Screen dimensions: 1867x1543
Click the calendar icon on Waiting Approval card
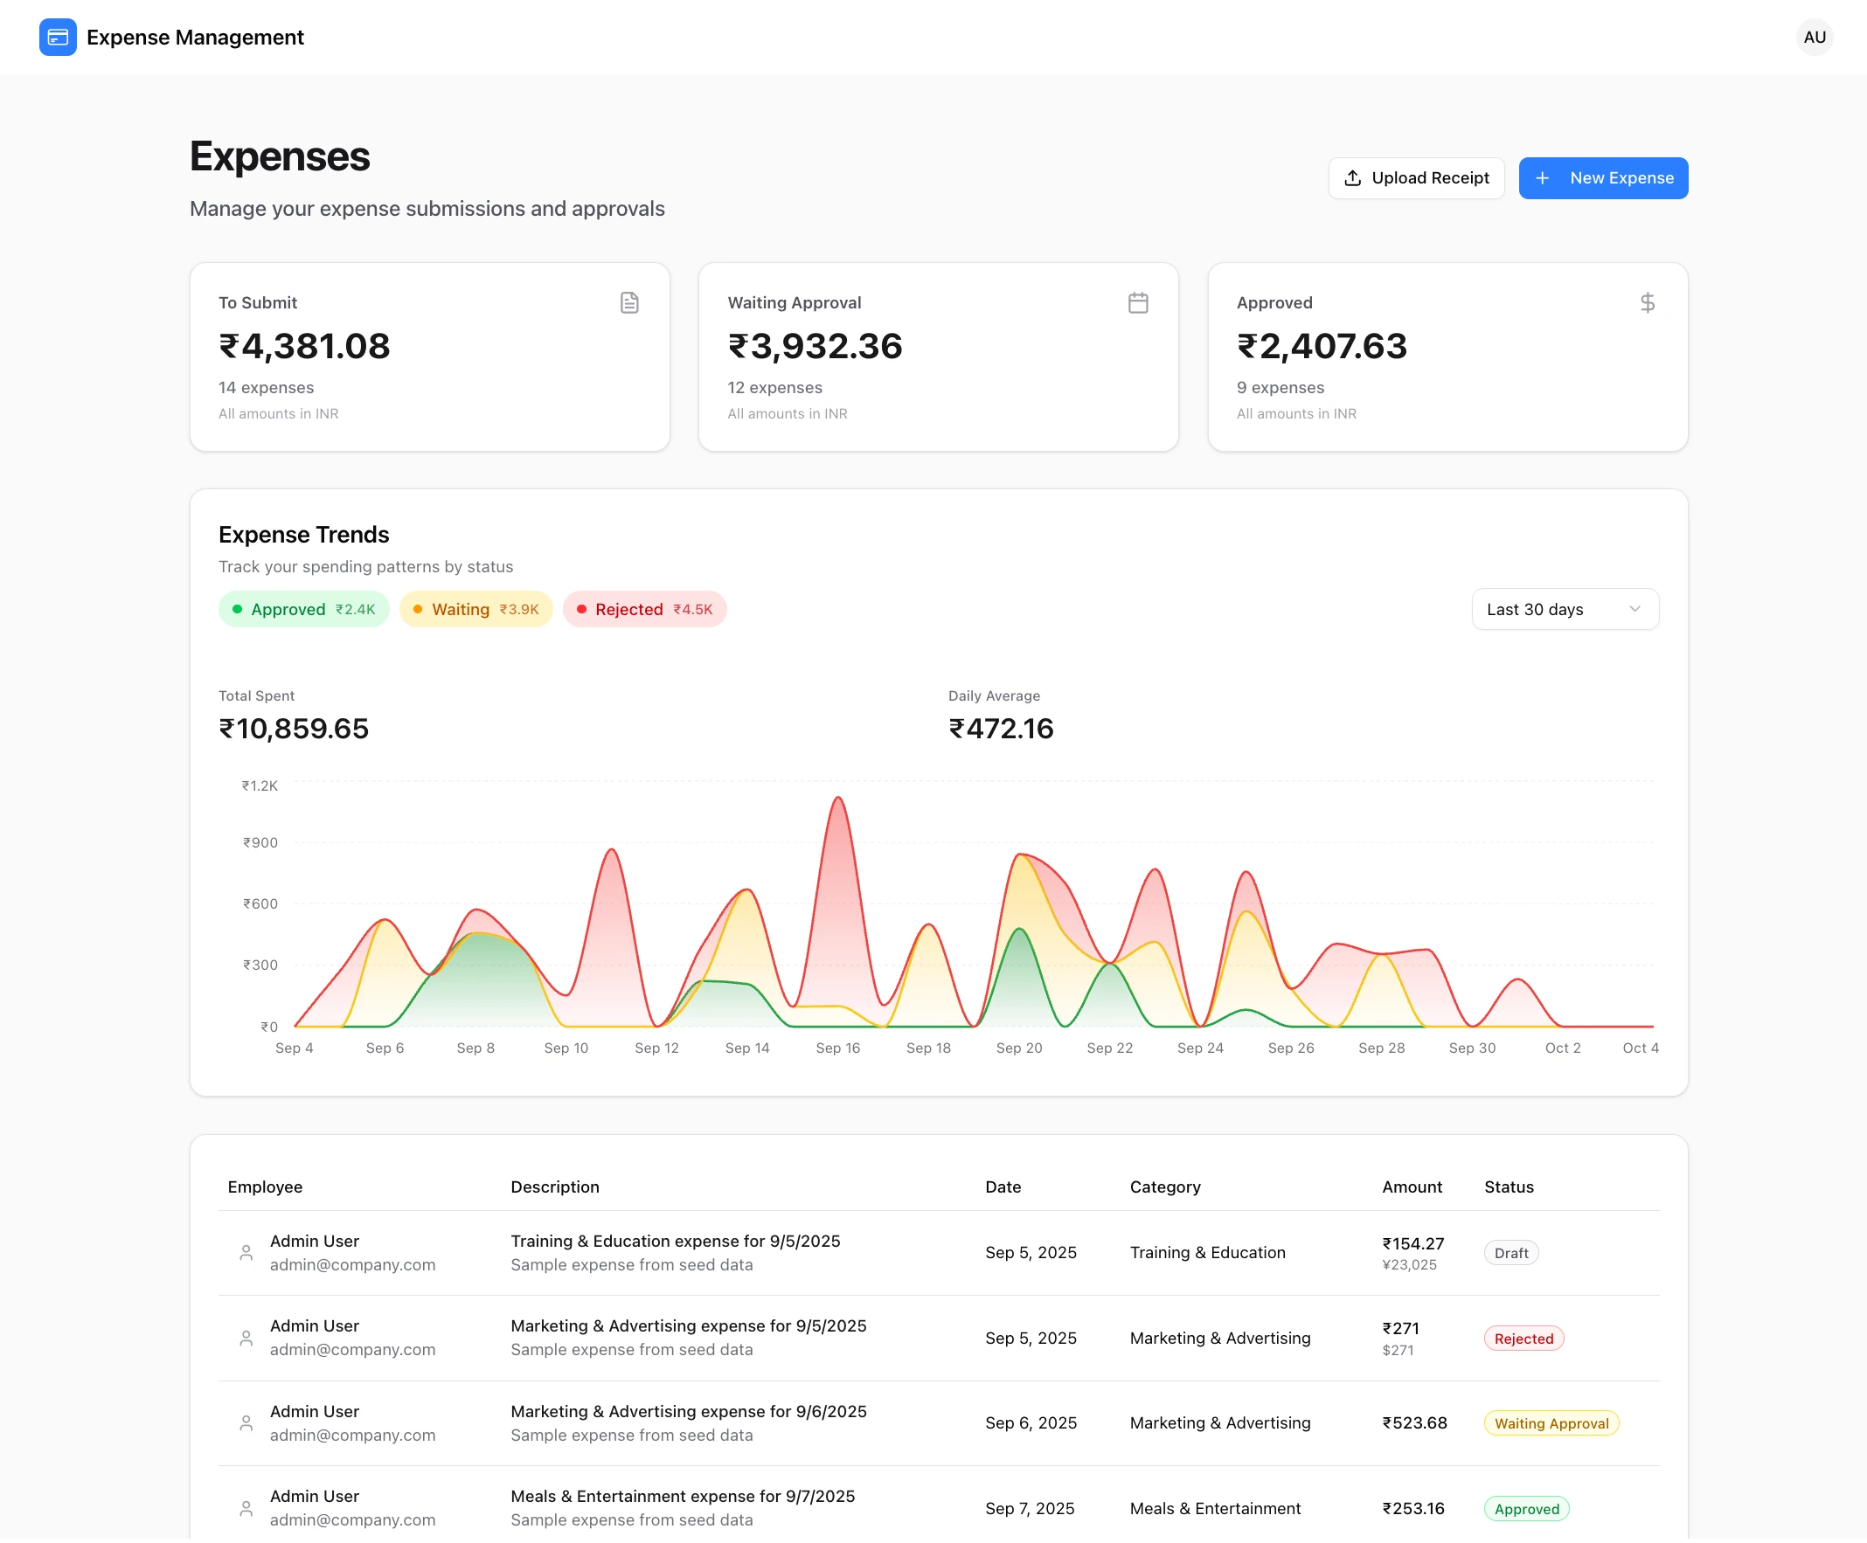[x=1138, y=303]
